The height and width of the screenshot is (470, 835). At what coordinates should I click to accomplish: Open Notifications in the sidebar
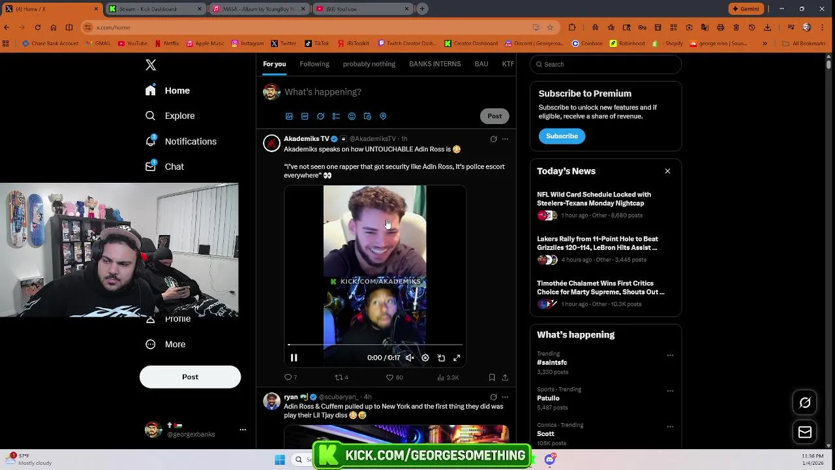coord(181,141)
